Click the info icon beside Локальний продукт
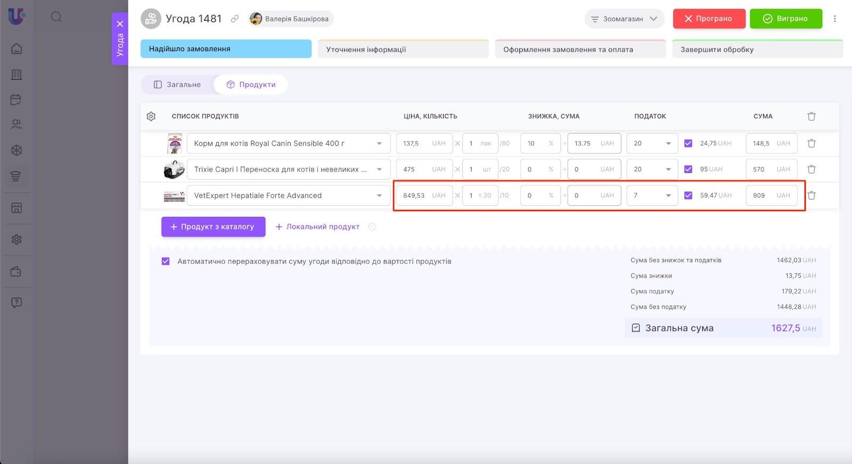The image size is (852, 464). [x=372, y=227]
